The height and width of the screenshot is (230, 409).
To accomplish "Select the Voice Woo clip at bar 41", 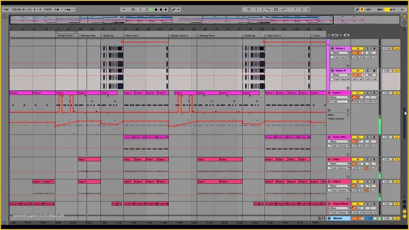I will (129, 137).
